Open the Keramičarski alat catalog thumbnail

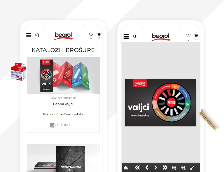click(x=63, y=158)
